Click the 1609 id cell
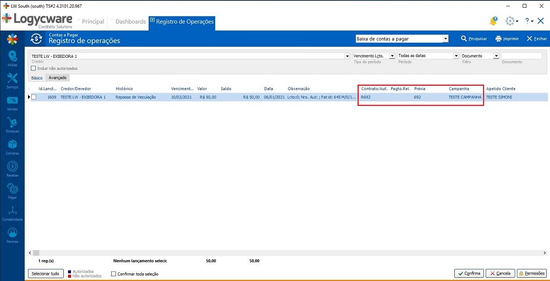 (x=52, y=97)
